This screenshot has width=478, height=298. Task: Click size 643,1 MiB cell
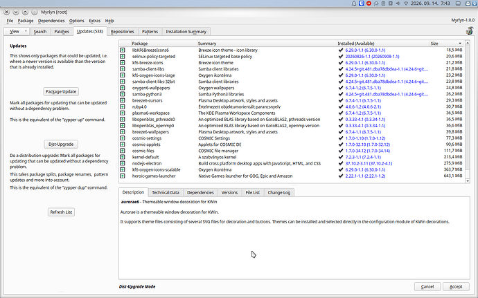tap(453, 176)
